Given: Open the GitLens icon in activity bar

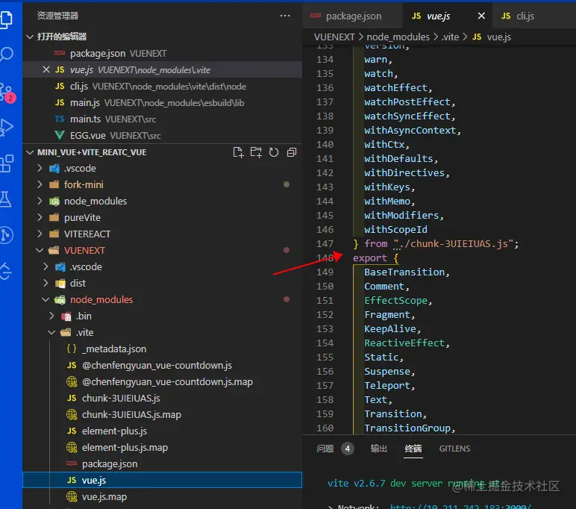Looking at the screenshot, I should [x=7, y=235].
